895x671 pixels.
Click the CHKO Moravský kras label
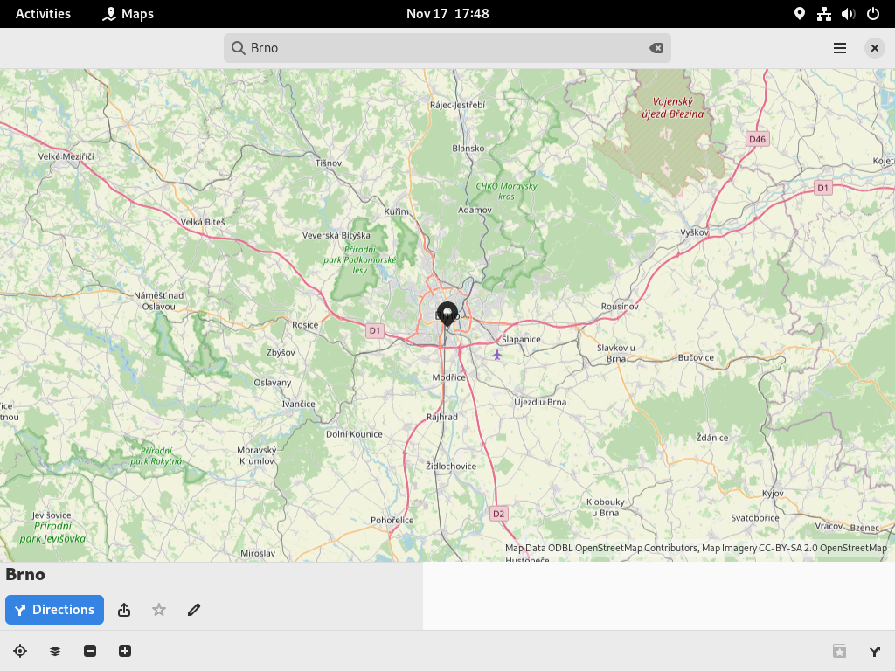506,191
